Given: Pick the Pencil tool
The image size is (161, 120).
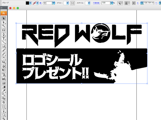Looking at the screenshot, I should click(4, 54).
